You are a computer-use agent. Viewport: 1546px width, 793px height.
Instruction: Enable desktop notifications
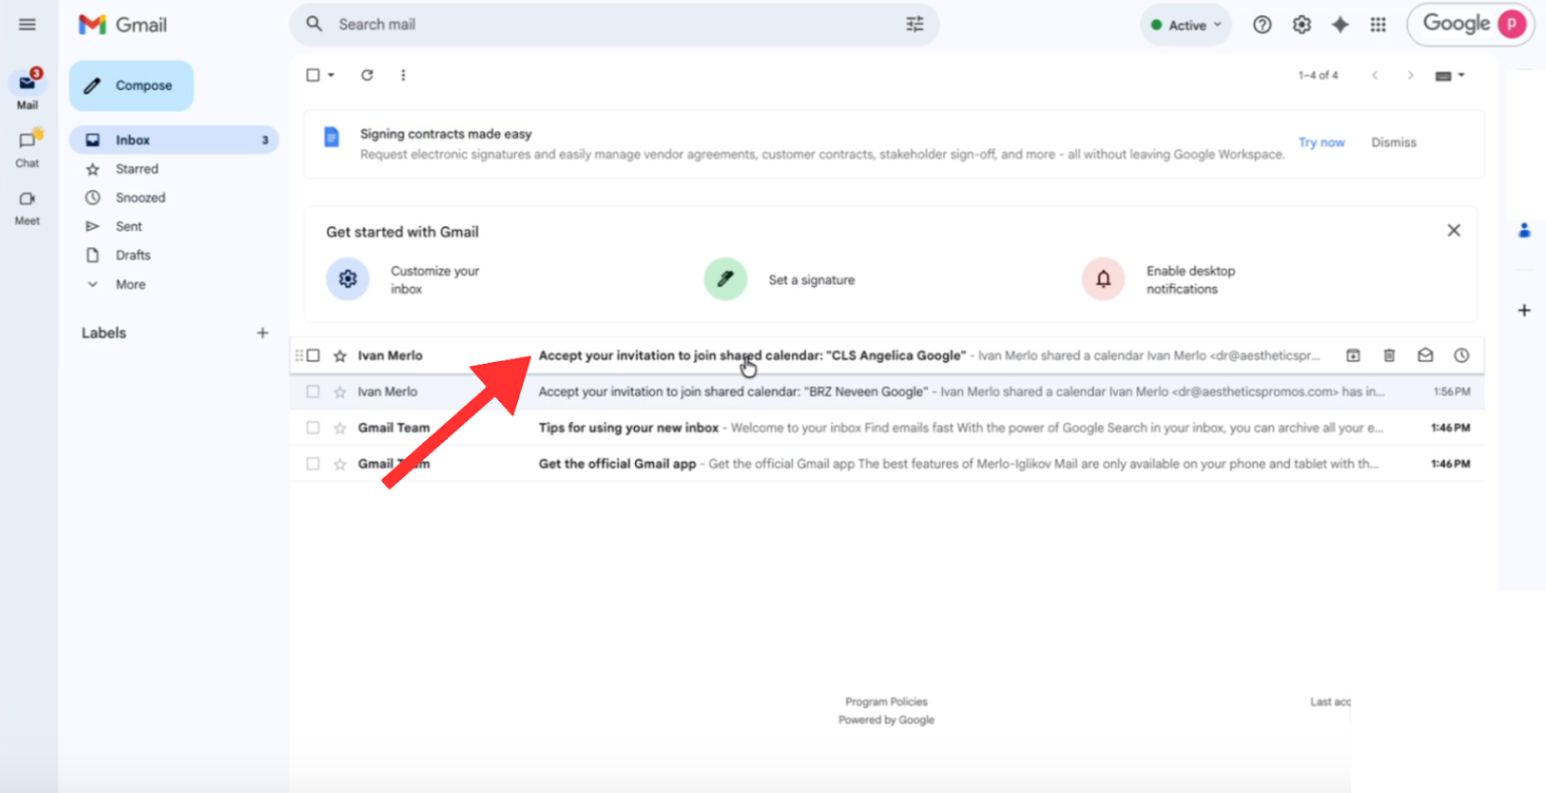1159,280
